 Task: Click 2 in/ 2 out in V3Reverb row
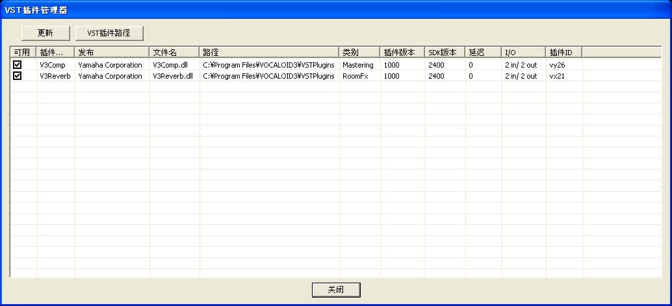click(x=521, y=76)
